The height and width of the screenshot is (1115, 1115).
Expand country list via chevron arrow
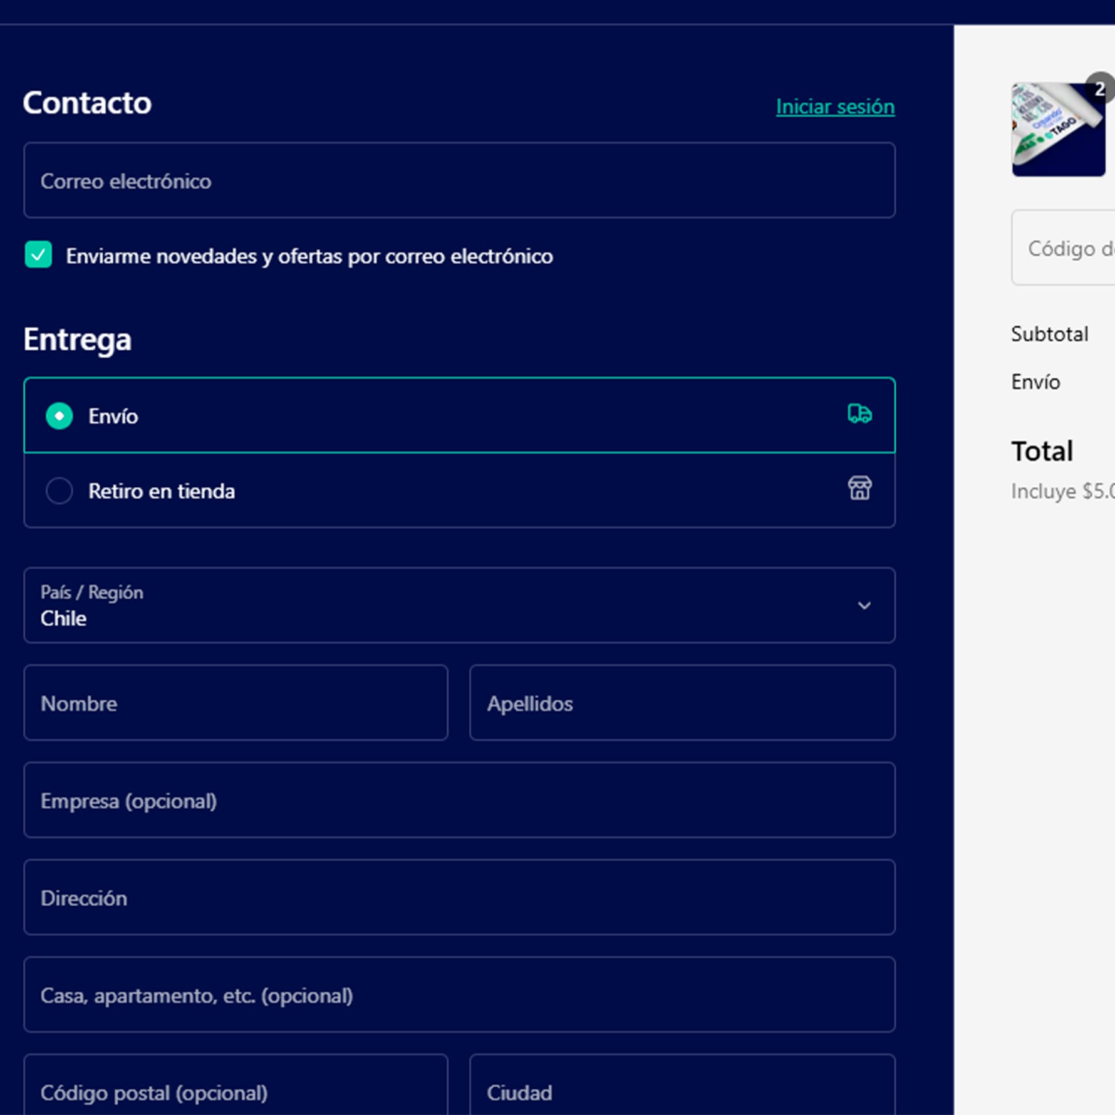click(864, 606)
